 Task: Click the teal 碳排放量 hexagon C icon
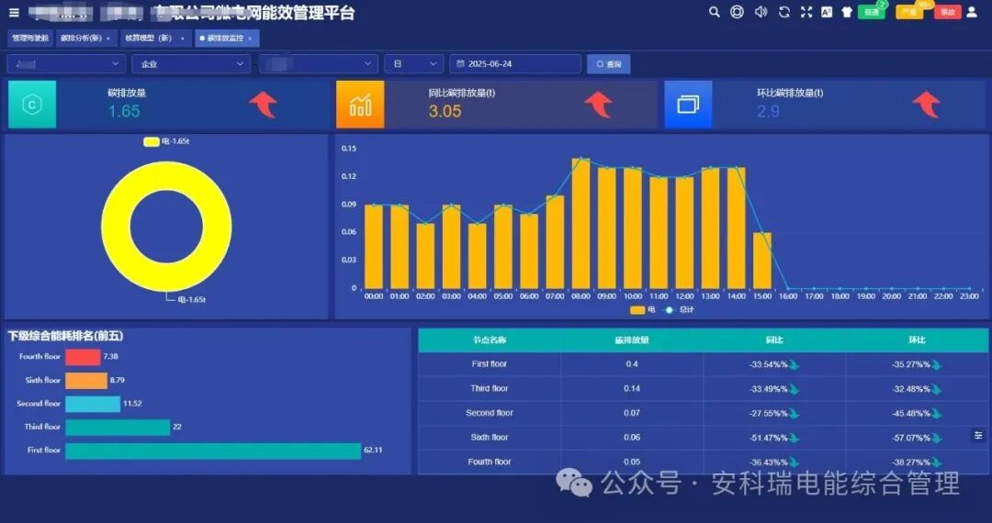pos(31,105)
